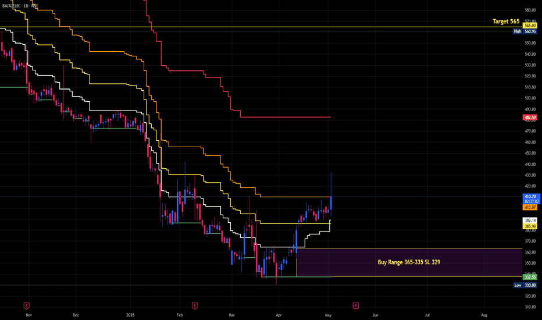
Task: Click the white 389.14 price label
Action: point(530,221)
